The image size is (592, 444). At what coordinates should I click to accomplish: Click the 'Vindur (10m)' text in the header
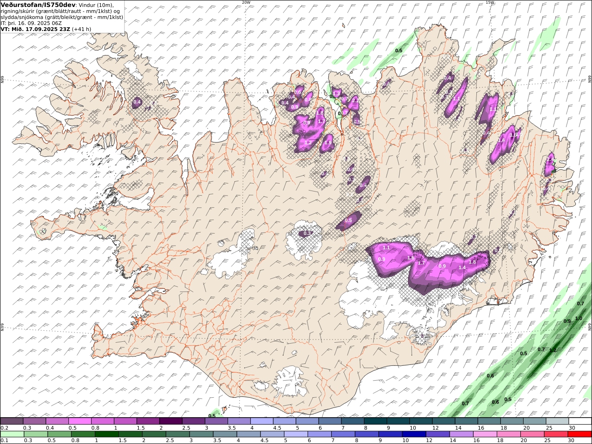tap(96, 5)
